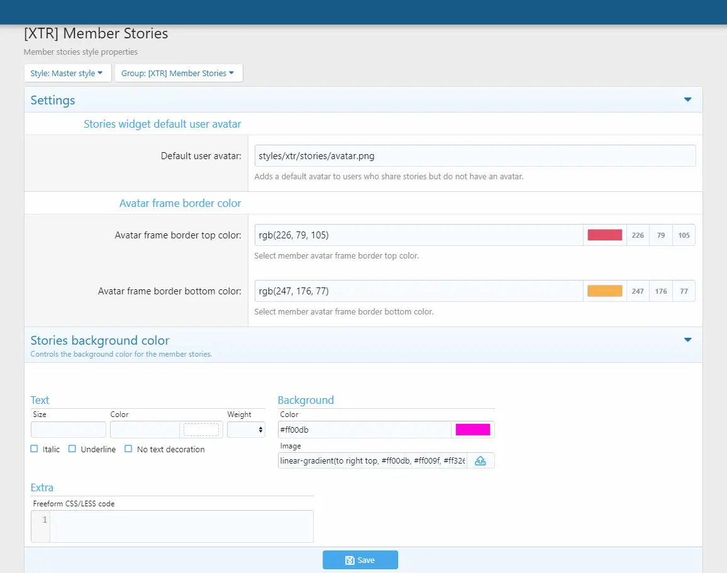Open the Style: Master style dropdown
727x573 pixels.
pyautogui.click(x=67, y=73)
